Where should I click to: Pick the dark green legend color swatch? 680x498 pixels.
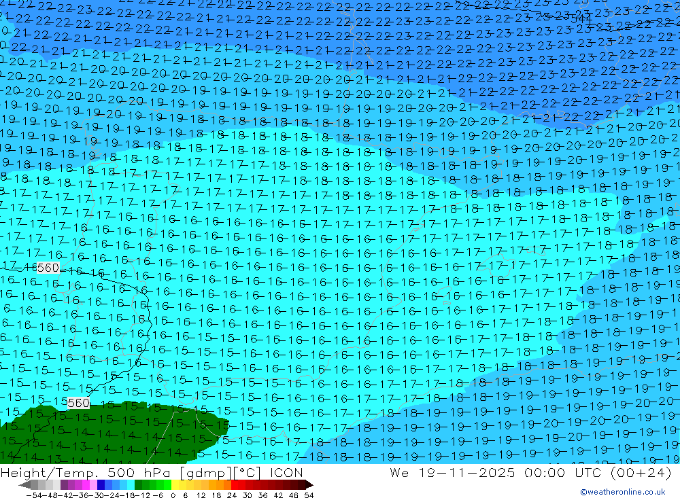click(138, 485)
